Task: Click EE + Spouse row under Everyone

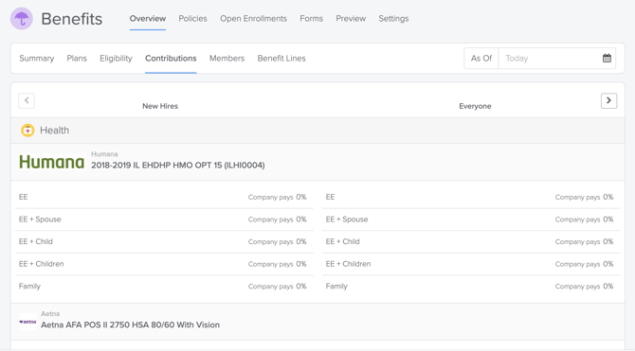Action: (471, 219)
